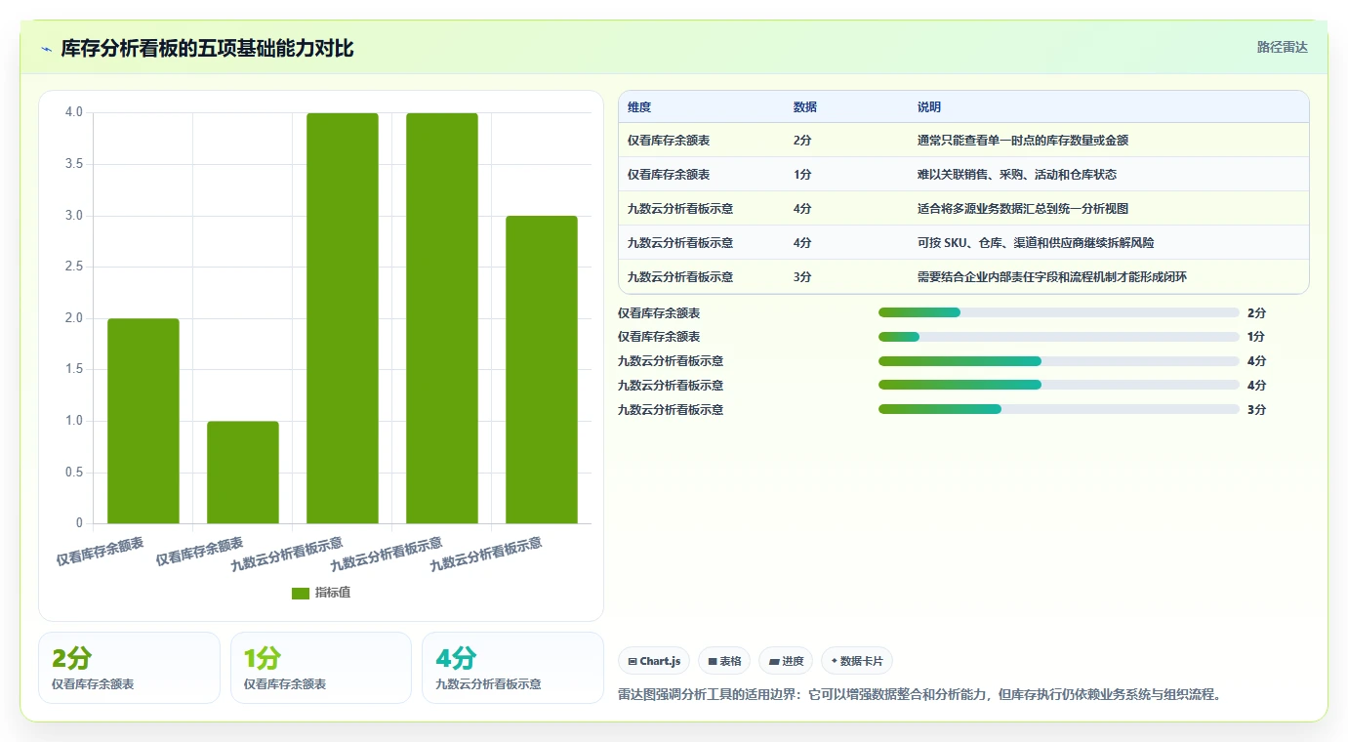This screenshot has width=1348, height=742.
Task: Select the 进度 chip
Action: point(786,661)
